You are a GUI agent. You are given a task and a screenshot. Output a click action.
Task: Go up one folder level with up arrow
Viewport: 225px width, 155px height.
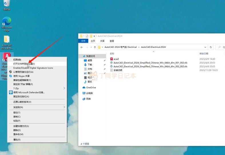coord(95,47)
